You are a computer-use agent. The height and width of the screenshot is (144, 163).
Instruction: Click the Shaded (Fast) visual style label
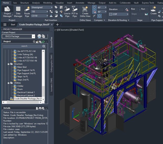(x=77, y=30)
